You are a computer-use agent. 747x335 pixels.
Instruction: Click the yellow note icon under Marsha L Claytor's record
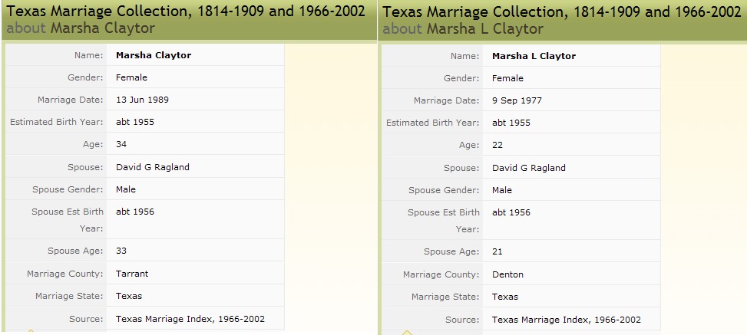407,332
